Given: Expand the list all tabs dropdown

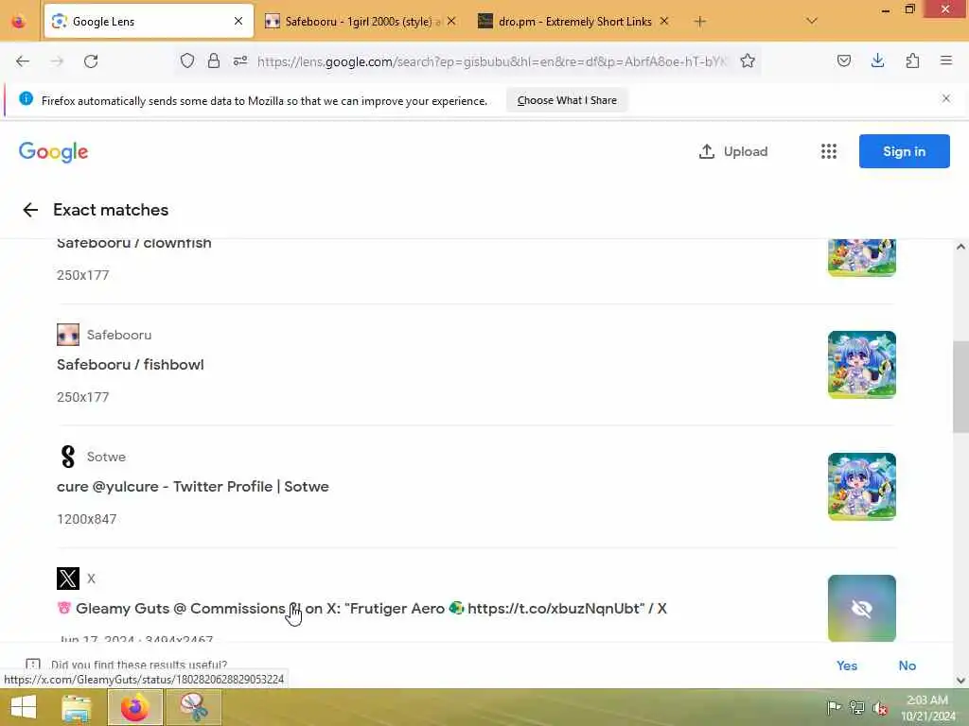Looking at the screenshot, I should 812,21.
